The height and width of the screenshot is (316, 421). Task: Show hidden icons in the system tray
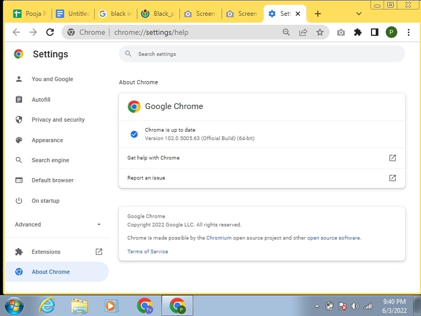click(x=317, y=305)
